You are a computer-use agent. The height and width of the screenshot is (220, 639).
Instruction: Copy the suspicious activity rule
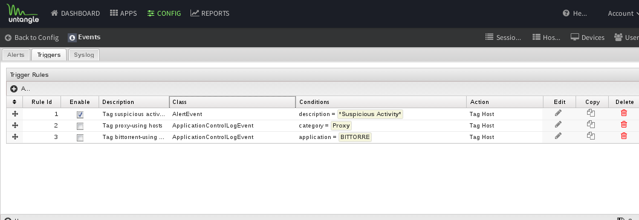[591, 113]
